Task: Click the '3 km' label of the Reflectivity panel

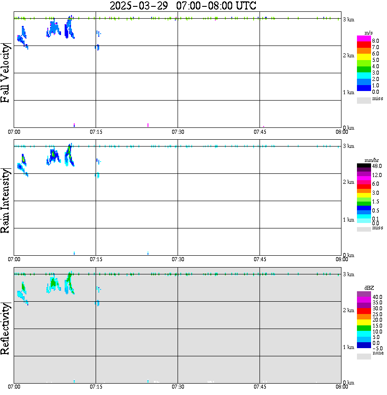Action: coord(348,274)
